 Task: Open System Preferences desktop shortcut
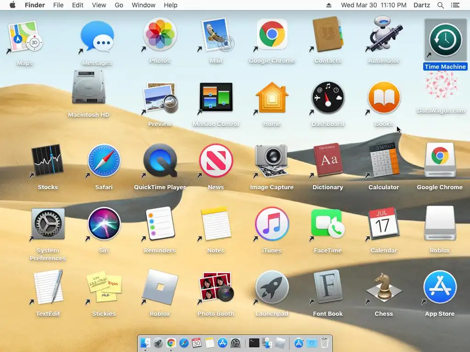(x=48, y=224)
